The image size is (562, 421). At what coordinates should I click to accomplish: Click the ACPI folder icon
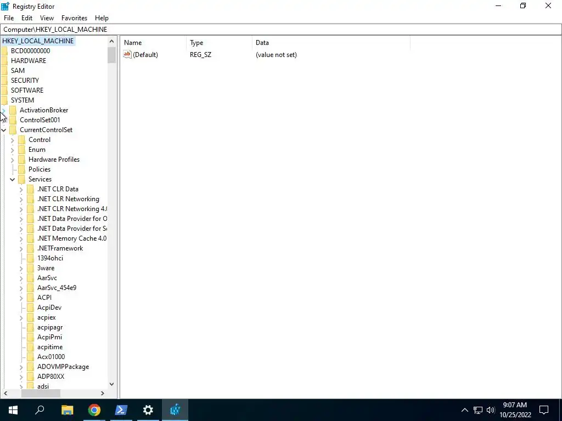click(x=31, y=298)
